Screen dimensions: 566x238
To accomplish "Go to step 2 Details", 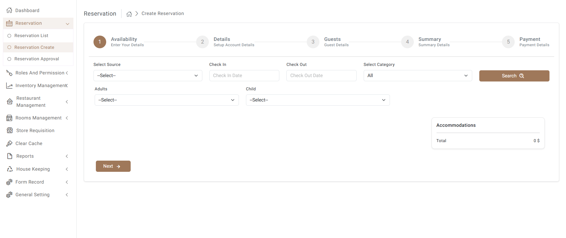I will (203, 42).
